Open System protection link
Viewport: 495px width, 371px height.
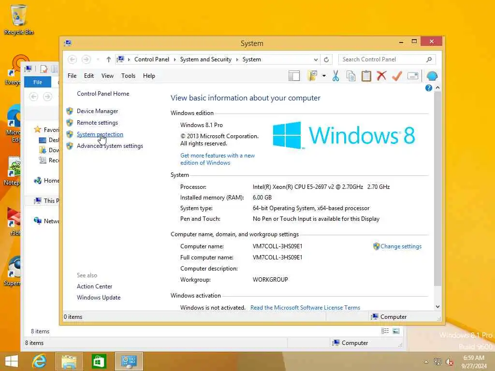[x=100, y=134]
